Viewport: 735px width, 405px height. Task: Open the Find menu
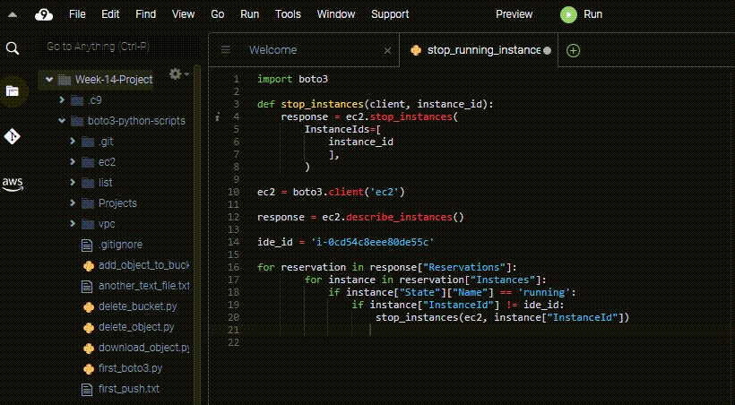pyautogui.click(x=146, y=14)
